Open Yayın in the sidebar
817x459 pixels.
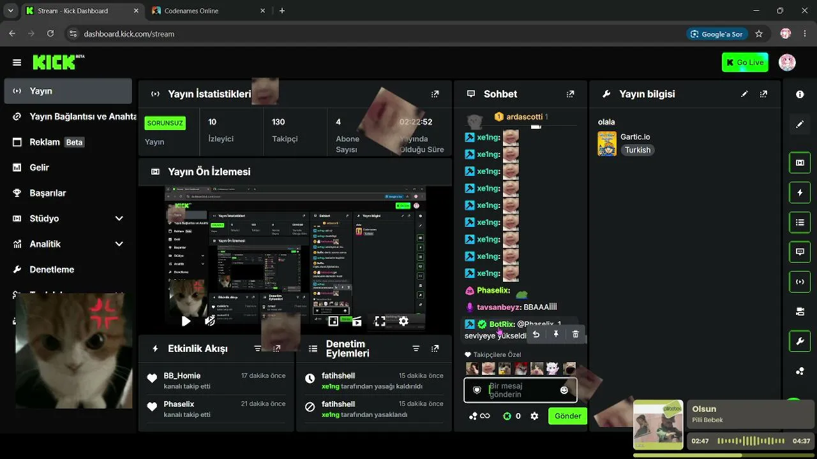click(68, 91)
